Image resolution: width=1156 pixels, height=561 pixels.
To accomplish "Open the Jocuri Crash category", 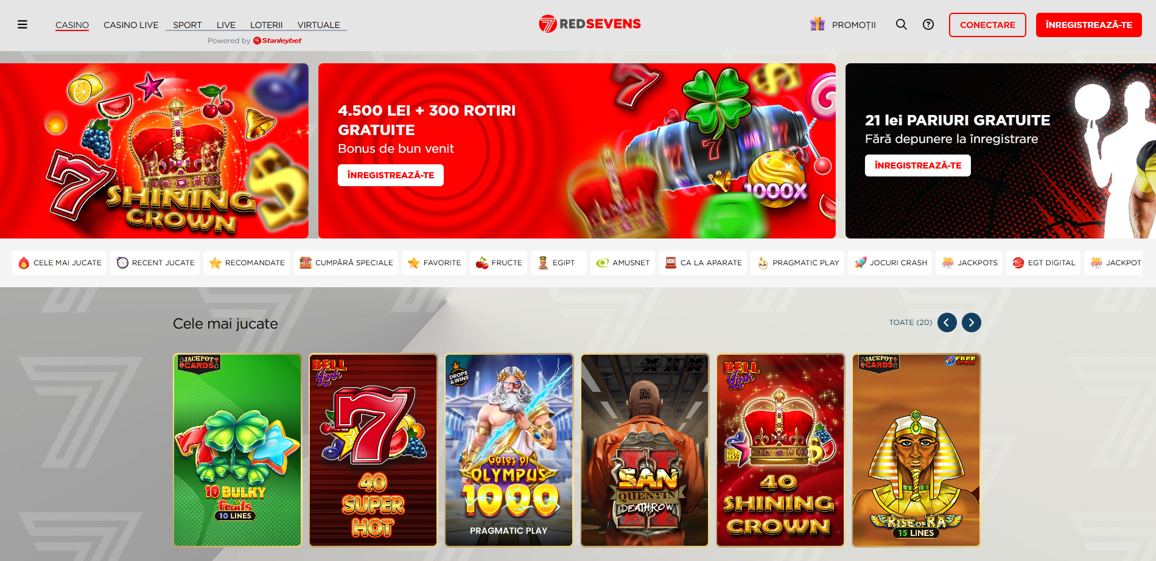I will point(890,263).
